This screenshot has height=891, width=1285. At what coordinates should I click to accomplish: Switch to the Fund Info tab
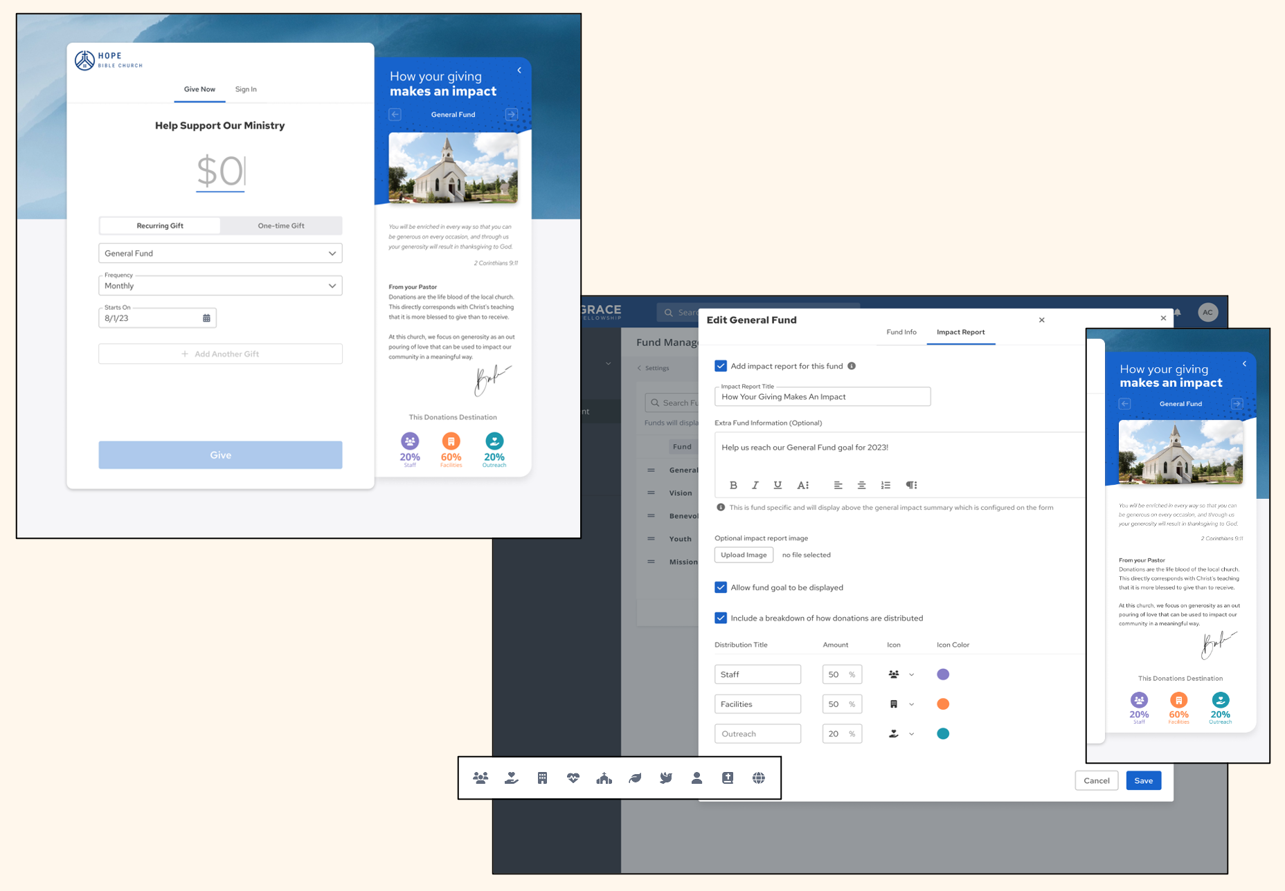pos(901,332)
